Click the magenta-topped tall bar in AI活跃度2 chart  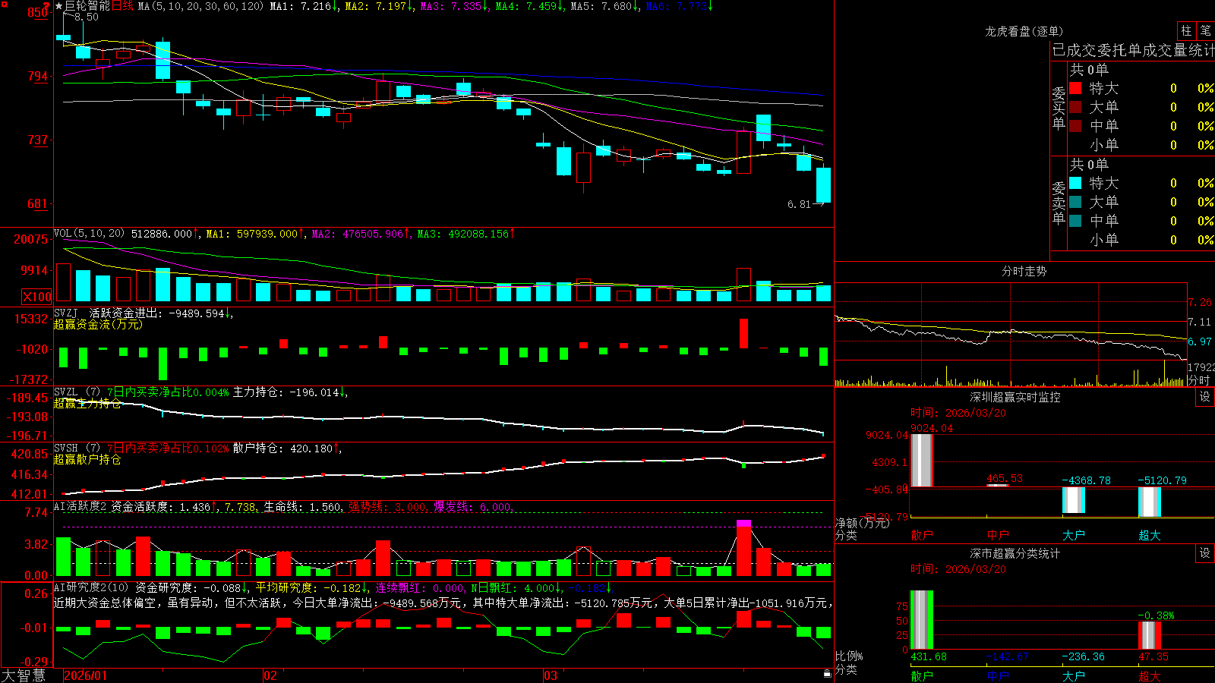pos(743,548)
